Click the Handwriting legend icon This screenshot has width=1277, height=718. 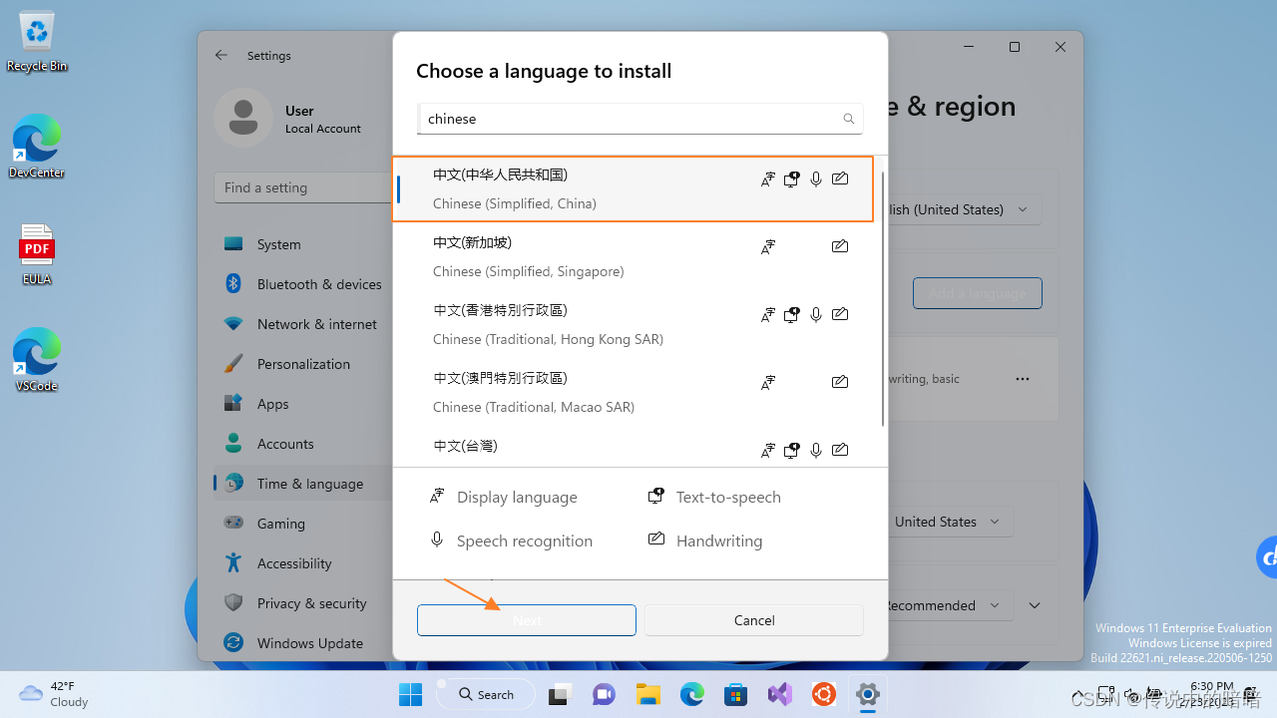click(x=656, y=538)
